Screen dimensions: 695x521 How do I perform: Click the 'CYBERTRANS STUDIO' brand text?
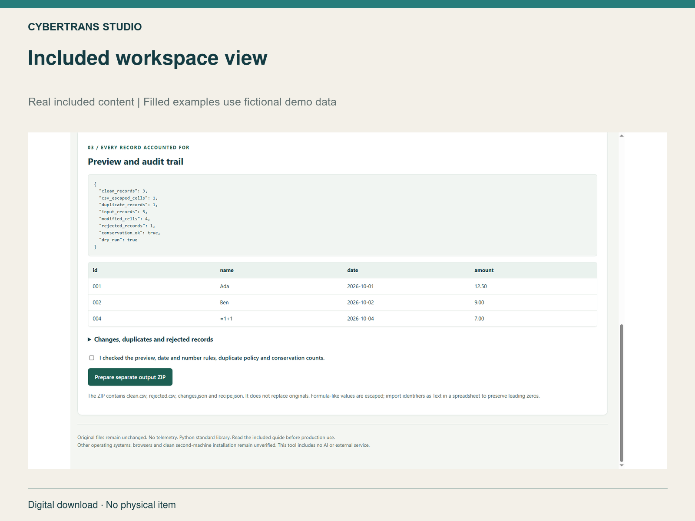(85, 27)
